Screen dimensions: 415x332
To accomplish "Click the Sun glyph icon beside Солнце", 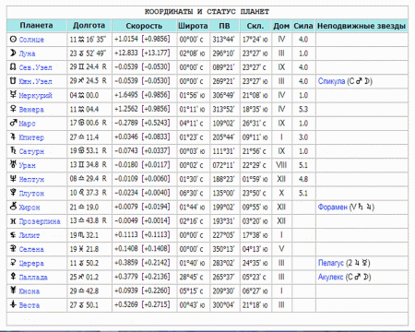I will pyautogui.click(x=13, y=39).
